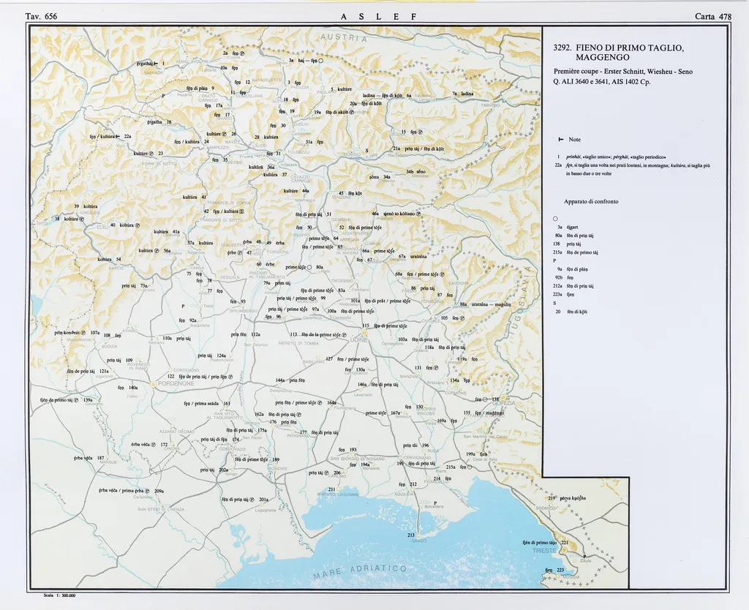Click the Carta 478 label
This screenshot has height=610, width=749.
[714, 16]
